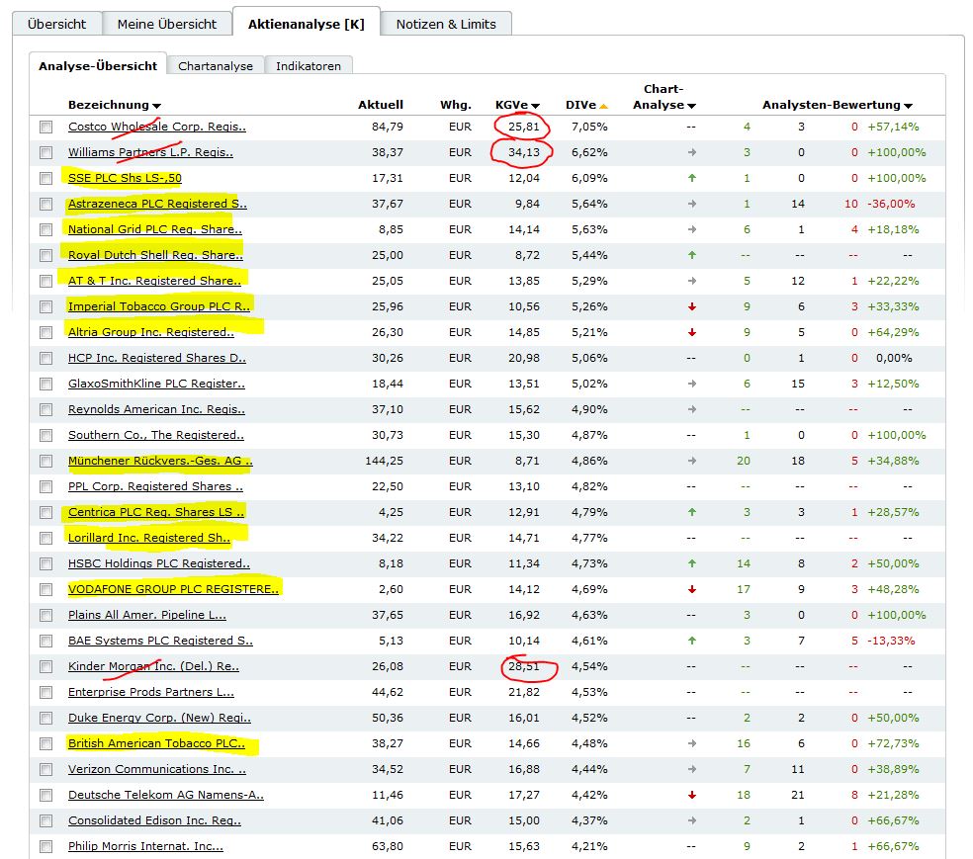Click Vodafone red down-arrow chart icon
Screen dimensions: 973x859
(692, 589)
